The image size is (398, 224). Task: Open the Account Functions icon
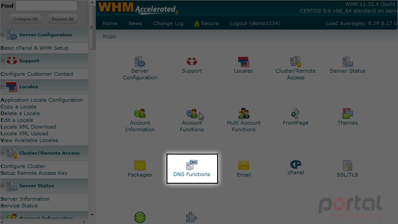point(192,113)
